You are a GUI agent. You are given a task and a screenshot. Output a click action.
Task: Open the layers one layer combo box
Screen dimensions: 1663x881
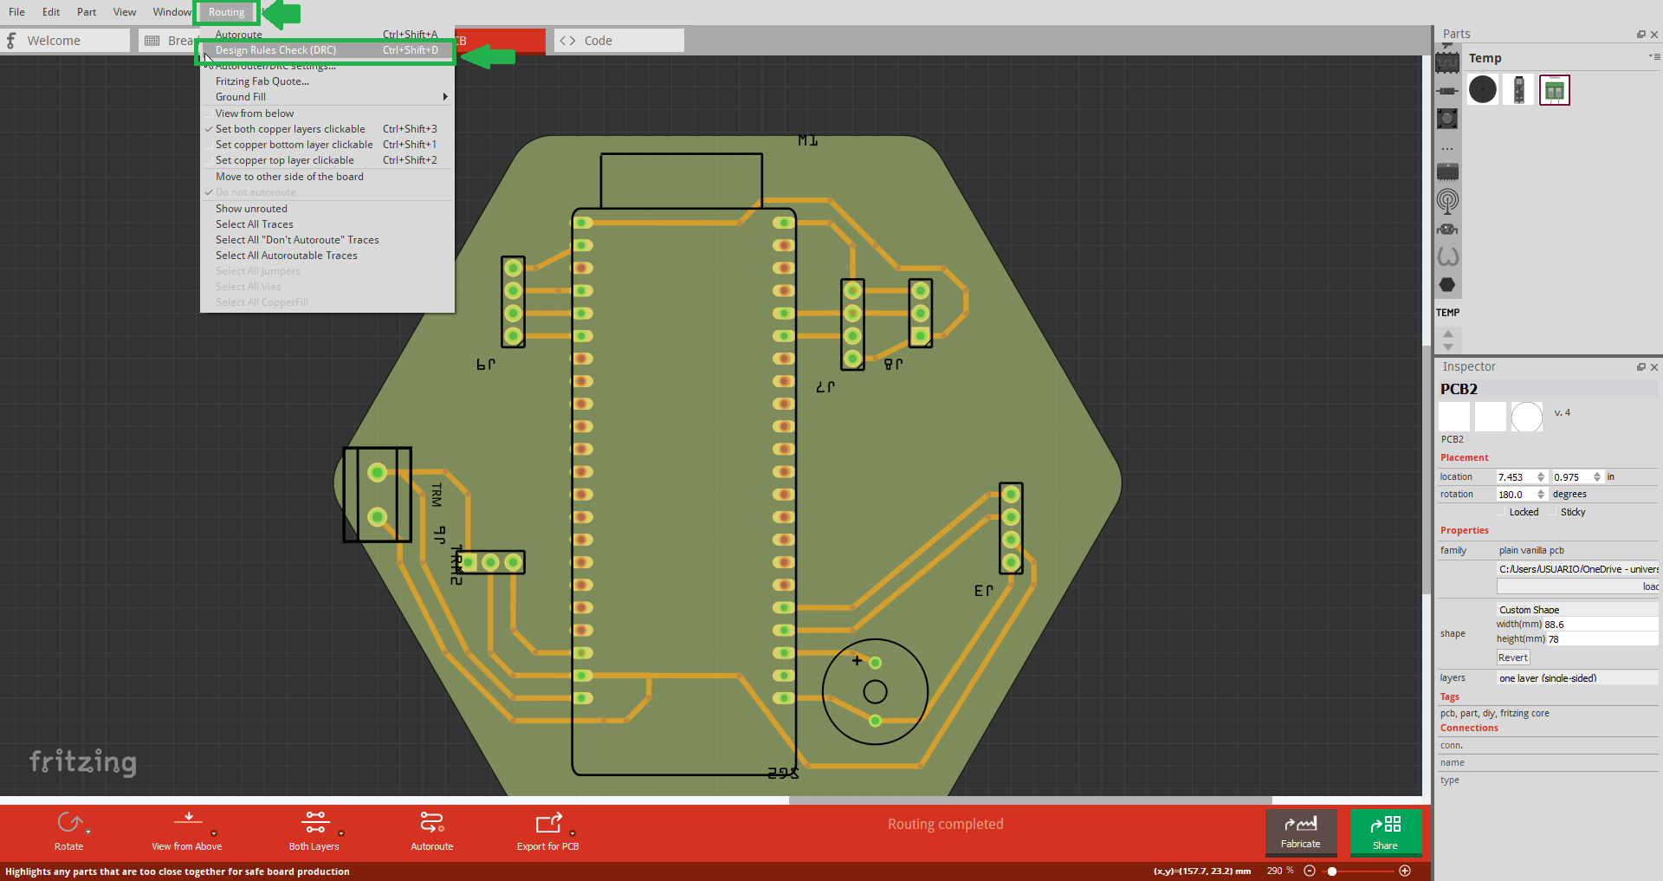1577,678
